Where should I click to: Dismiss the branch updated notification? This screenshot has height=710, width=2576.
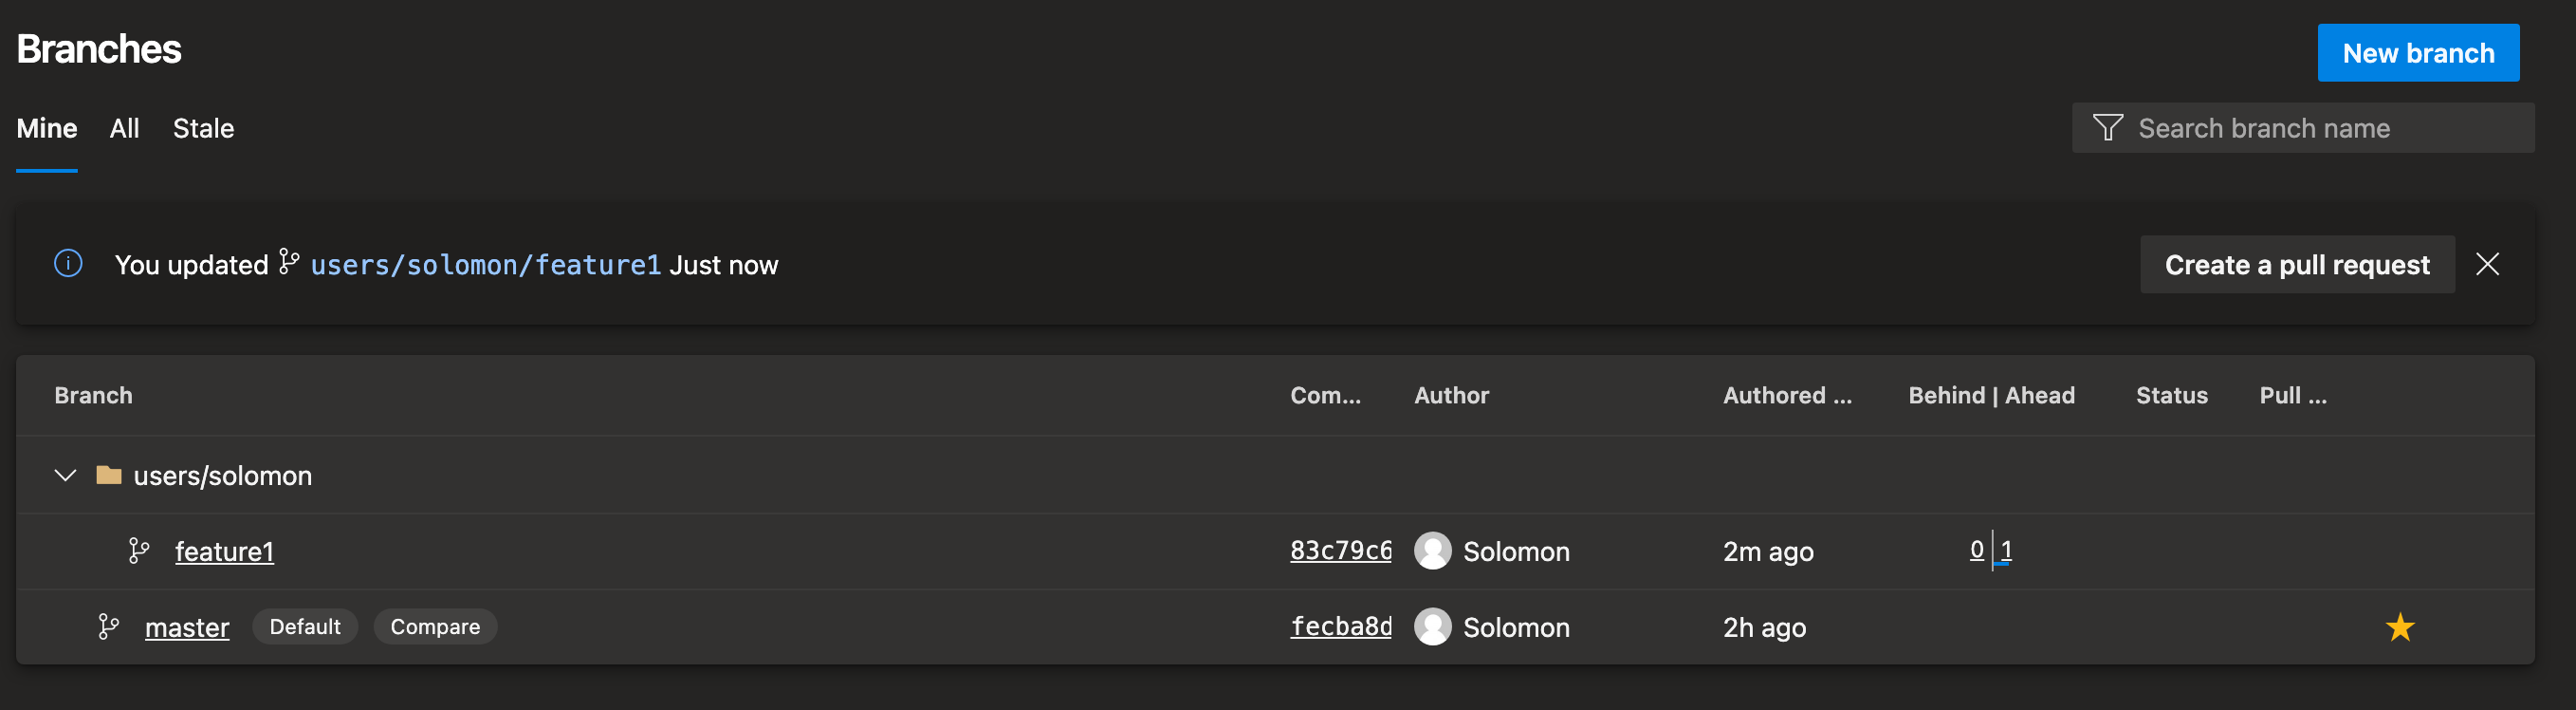[2487, 265]
